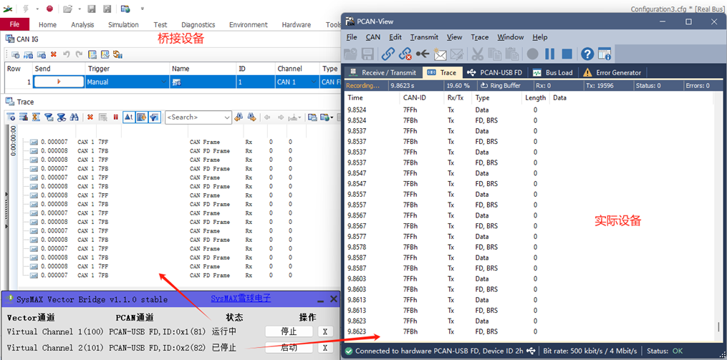Open the Transmit menu in PCAN-View
The height and width of the screenshot is (360, 727).
424,37
